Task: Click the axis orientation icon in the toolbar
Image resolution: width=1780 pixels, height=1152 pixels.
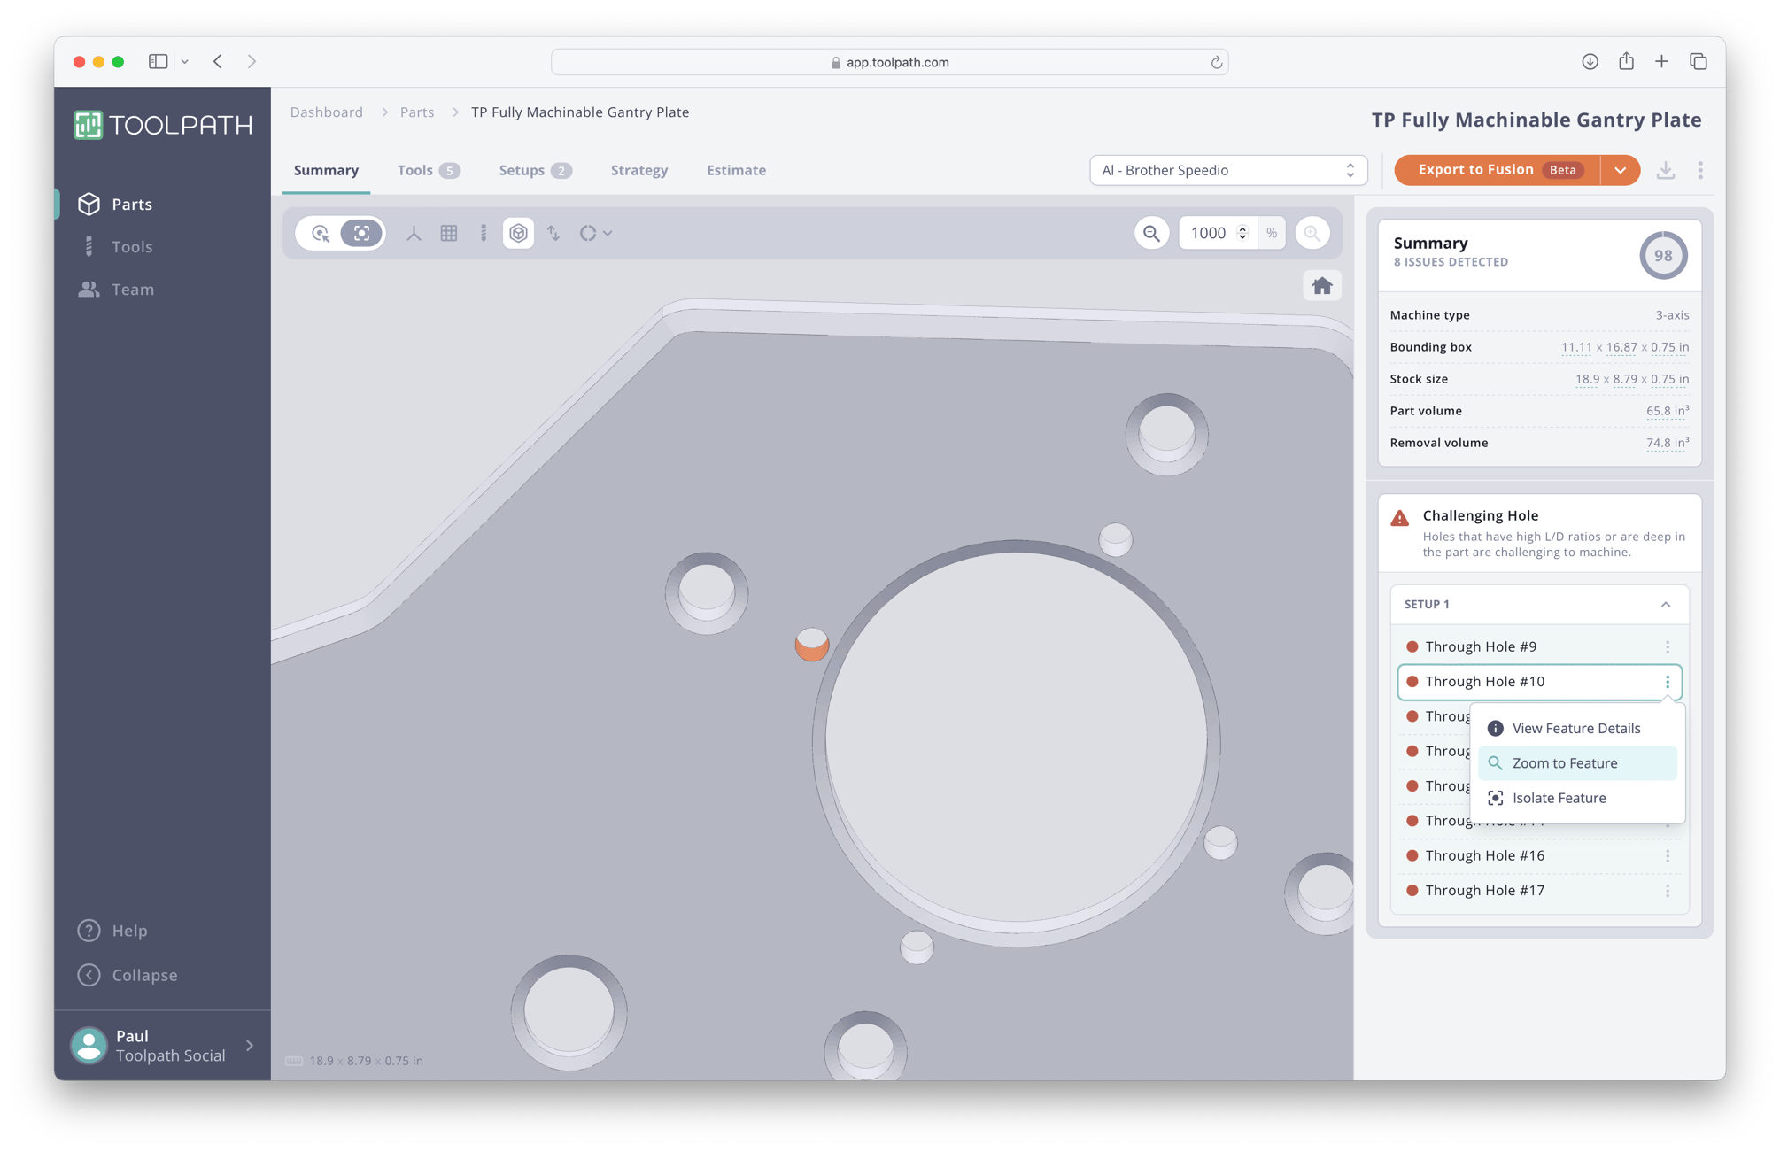Action: (x=413, y=233)
